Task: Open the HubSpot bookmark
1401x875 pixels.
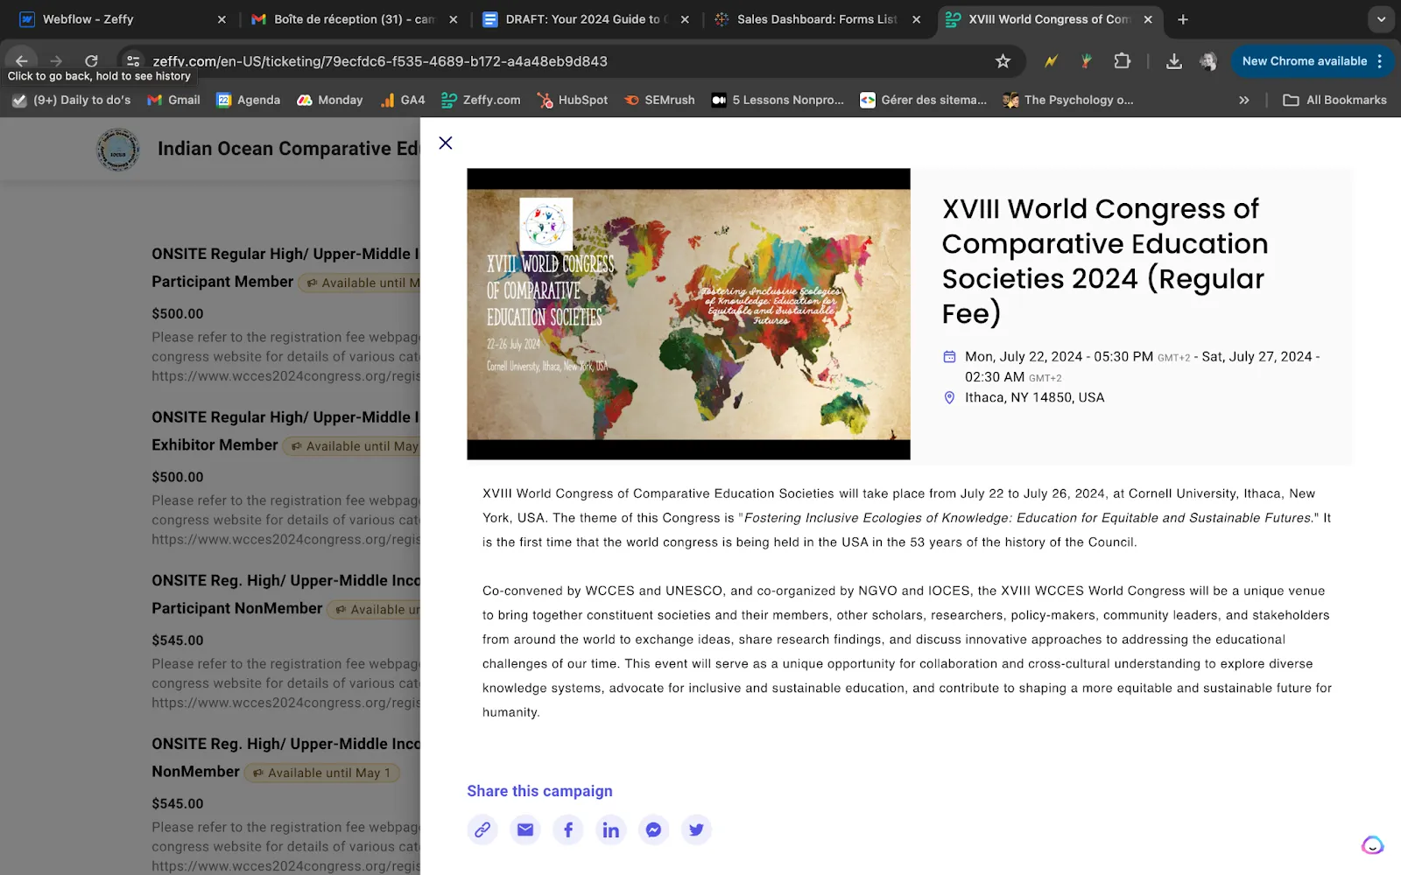Action: click(573, 100)
